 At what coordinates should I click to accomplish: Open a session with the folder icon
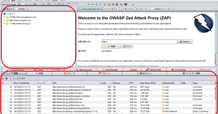[x=27, y=4]
